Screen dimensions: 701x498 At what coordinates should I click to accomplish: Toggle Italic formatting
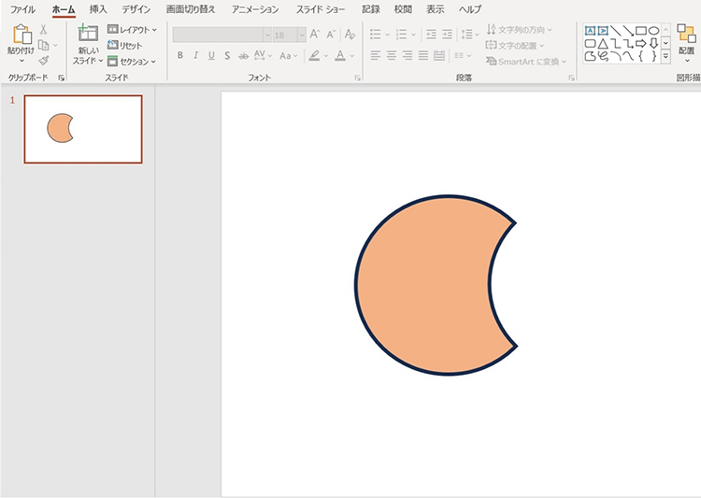coord(196,56)
